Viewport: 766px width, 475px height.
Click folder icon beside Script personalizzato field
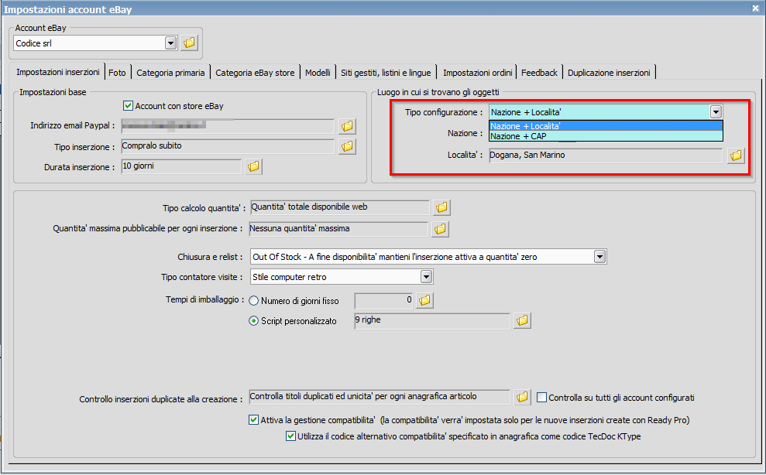point(522,321)
